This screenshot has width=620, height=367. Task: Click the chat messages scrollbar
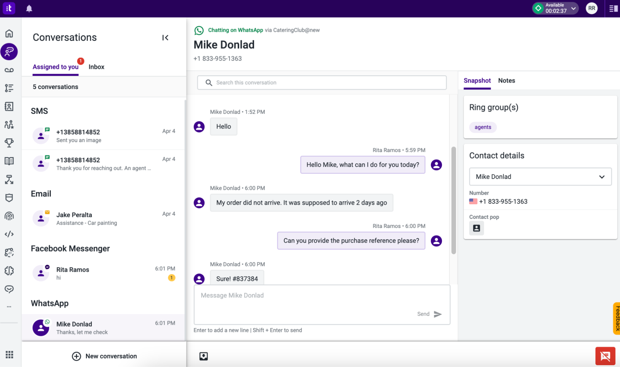(453, 200)
